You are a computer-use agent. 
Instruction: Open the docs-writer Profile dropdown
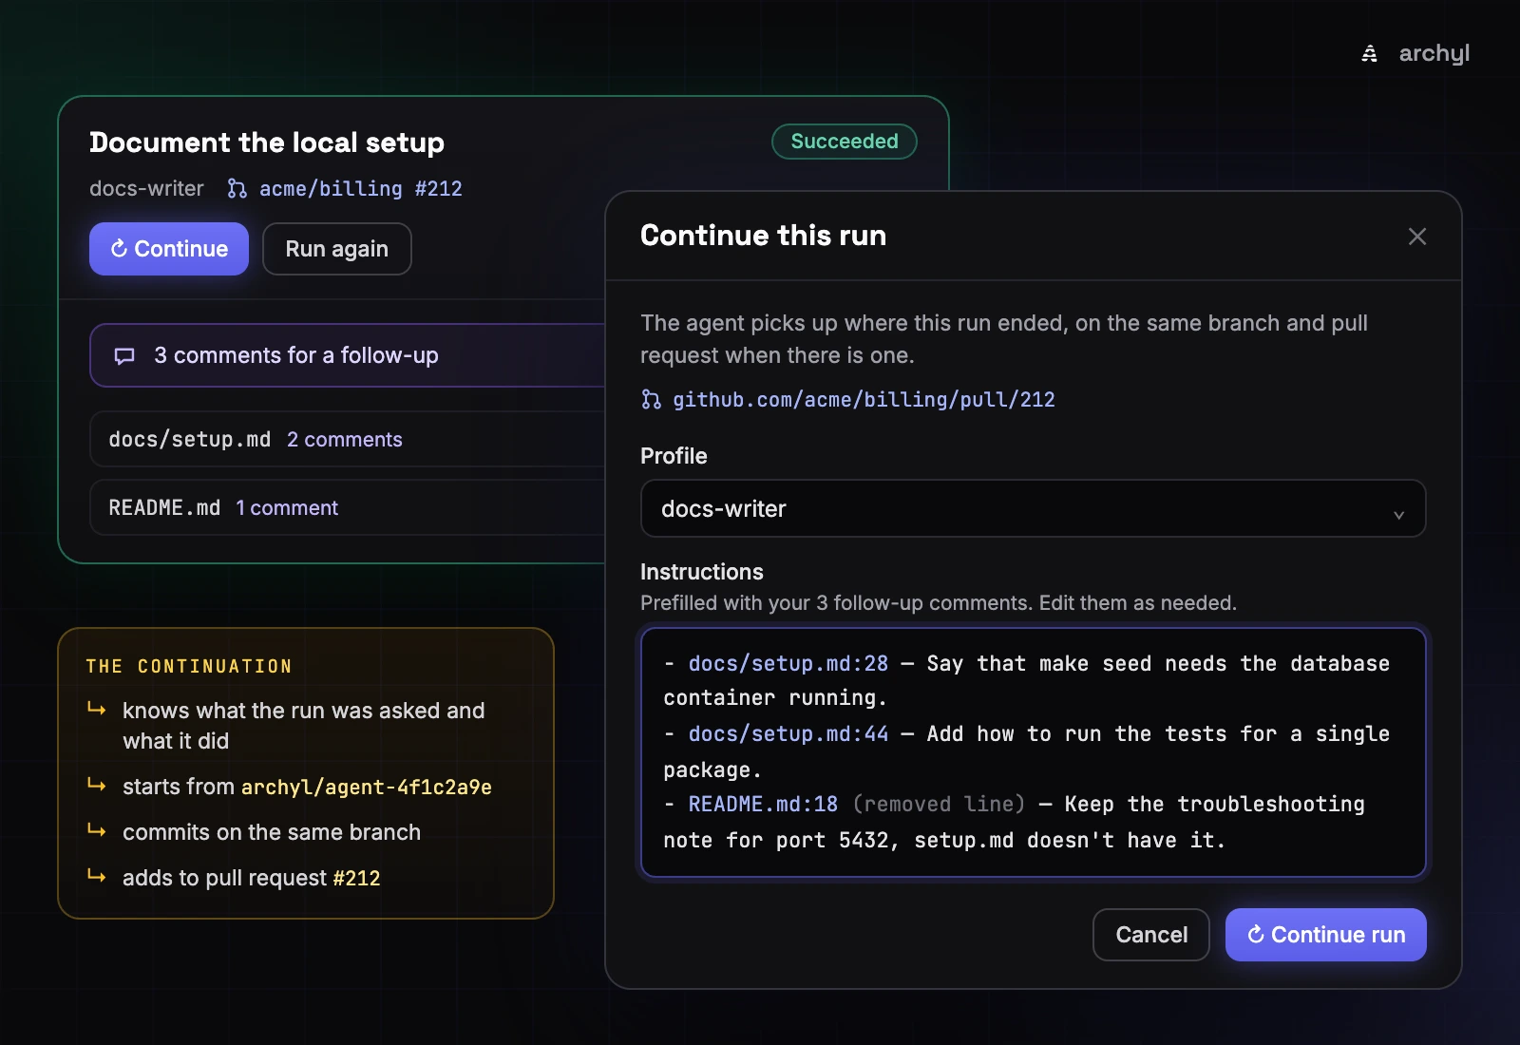(x=1033, y=508)
